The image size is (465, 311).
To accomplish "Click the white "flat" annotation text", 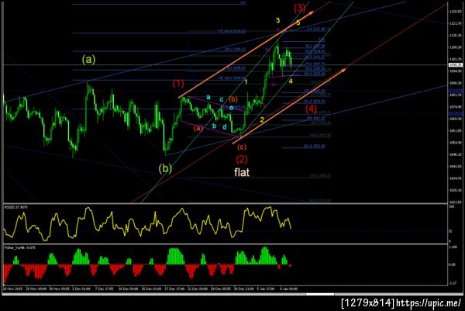I will [242, 172].
